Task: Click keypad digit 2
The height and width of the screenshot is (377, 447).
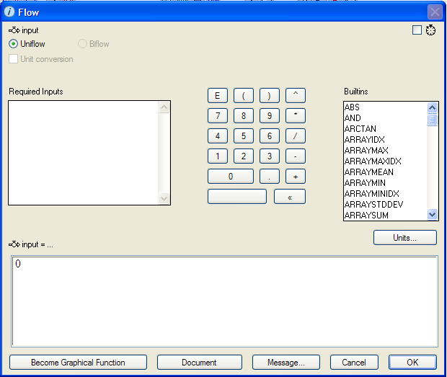Action: pyautogui.click(x=244, y=156)
